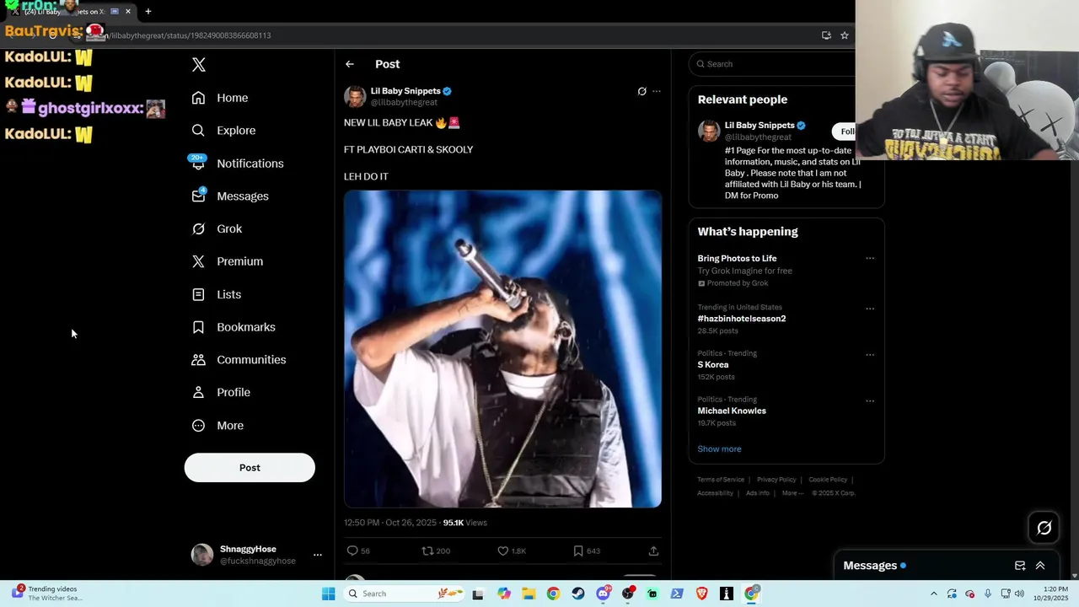This screenshot has width=1079, height=607.
Task: Open Bring Photos to Life promoted item
Action: pyautogui.click(x=737, y=259)
